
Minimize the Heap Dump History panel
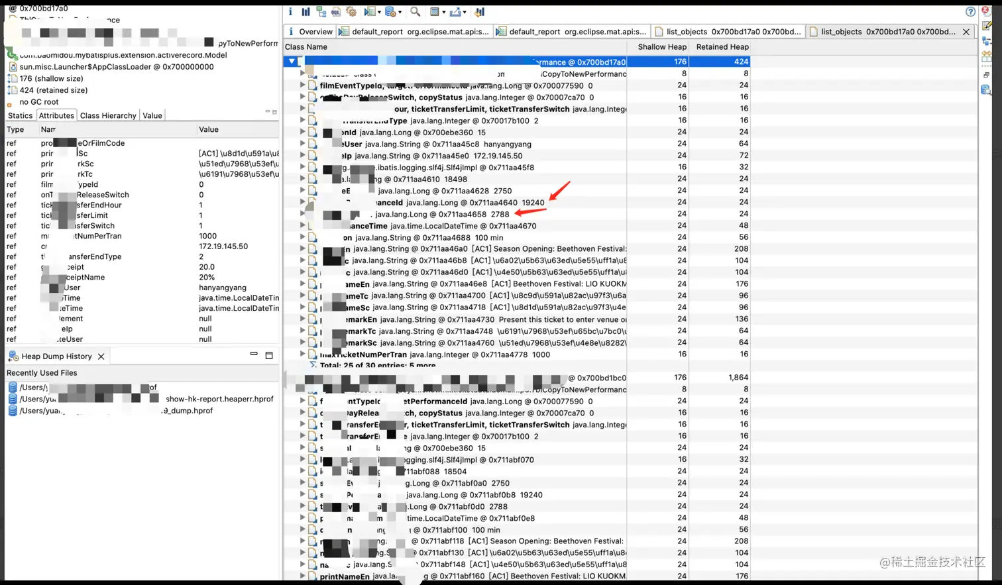tap(254, 354)
